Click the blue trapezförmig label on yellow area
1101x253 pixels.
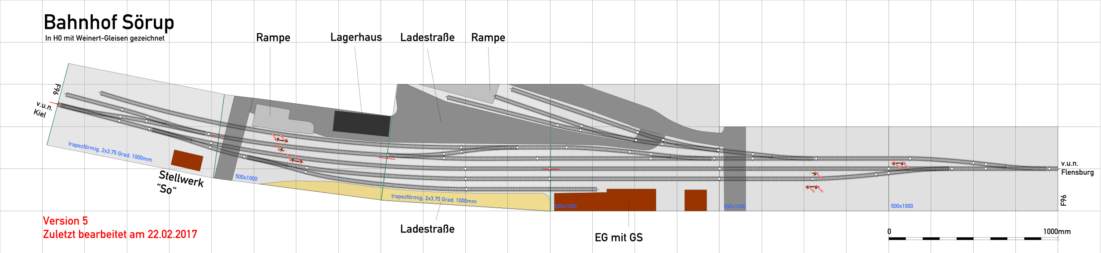[x=433, y=198]
